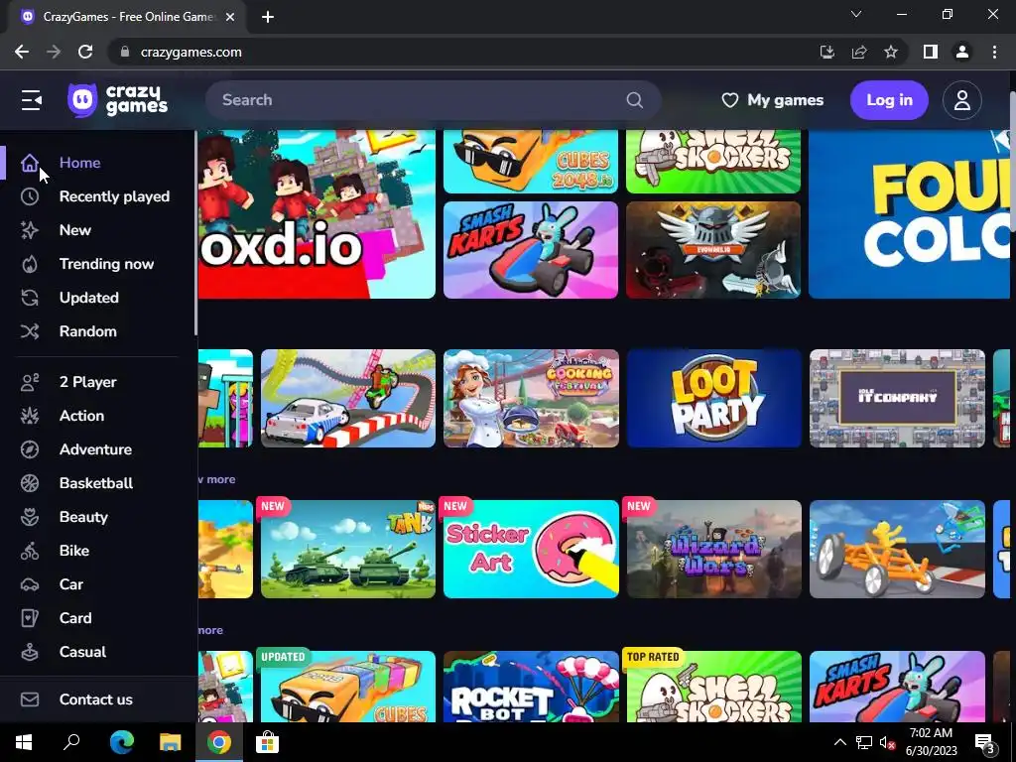
Task: Click the New sparkle icon
Action: click(30, 230)
